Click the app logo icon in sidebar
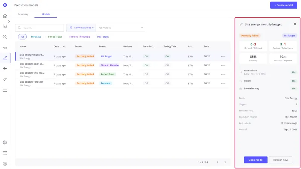This screenshot has width=301, height=169. (5, 5)
